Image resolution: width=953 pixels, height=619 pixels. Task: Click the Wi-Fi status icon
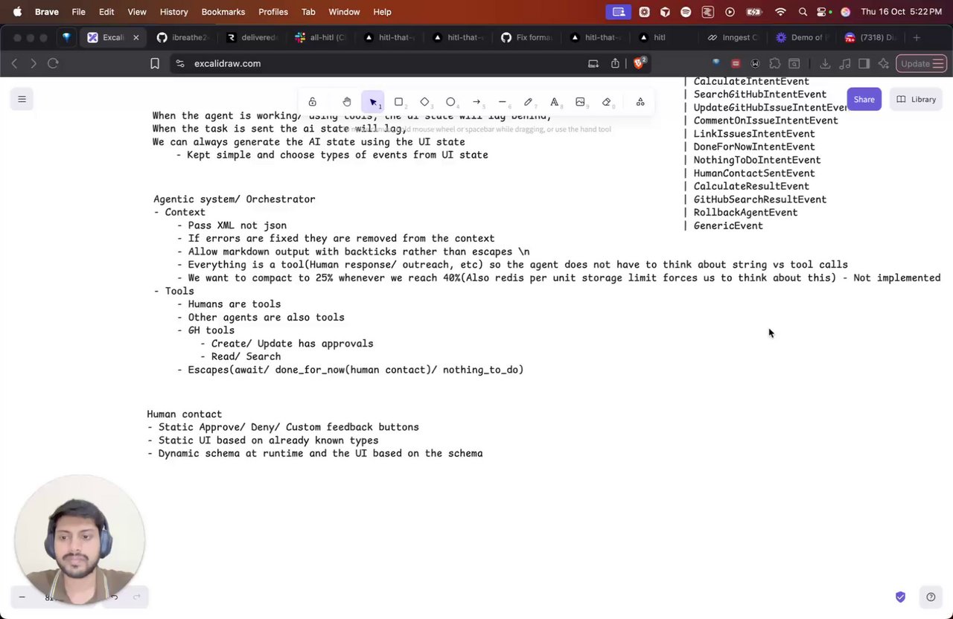tap(780, 12)
